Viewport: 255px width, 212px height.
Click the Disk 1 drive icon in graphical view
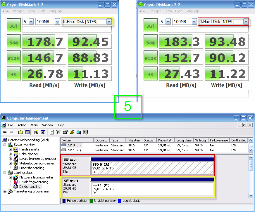[x=66, y=181]
